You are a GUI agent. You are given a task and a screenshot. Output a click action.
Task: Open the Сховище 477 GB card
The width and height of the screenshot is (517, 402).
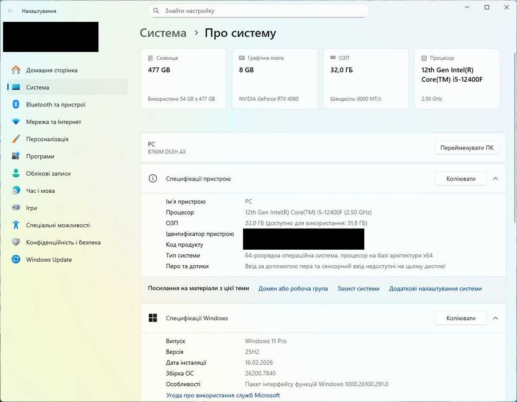[183, 79]
